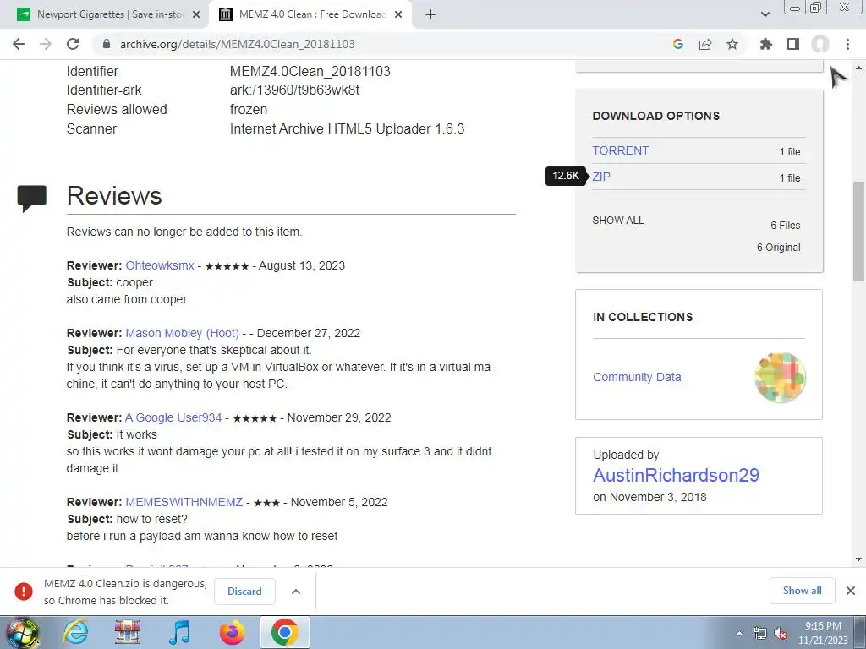Click the IN COLLECTIONS heading
The image size is (866, 649).
643,318
